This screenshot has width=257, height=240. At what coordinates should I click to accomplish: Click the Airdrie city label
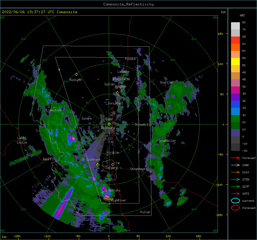pyautogui.click(x=113, y=152)
